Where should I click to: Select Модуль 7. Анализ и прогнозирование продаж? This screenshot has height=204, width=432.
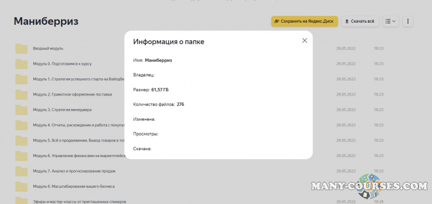point(74,171)
